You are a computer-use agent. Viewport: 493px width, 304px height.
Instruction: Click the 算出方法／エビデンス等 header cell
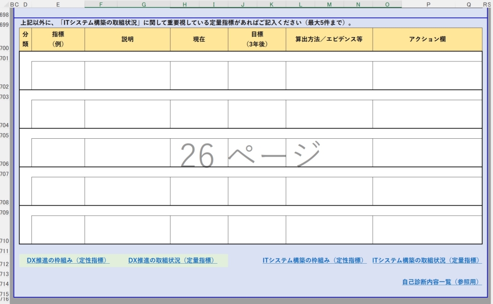pyautogui.click(x=329, y=39)
